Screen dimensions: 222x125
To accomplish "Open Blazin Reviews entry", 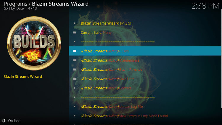I will [x=145, y=69].
